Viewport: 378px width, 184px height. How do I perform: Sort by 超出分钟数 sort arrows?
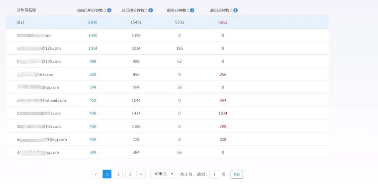(231, 10)
